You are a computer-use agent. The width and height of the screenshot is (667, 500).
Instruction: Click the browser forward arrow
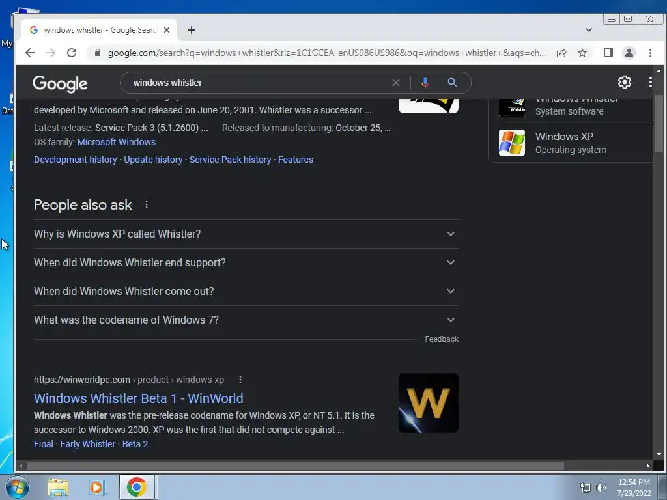[51, 53]
